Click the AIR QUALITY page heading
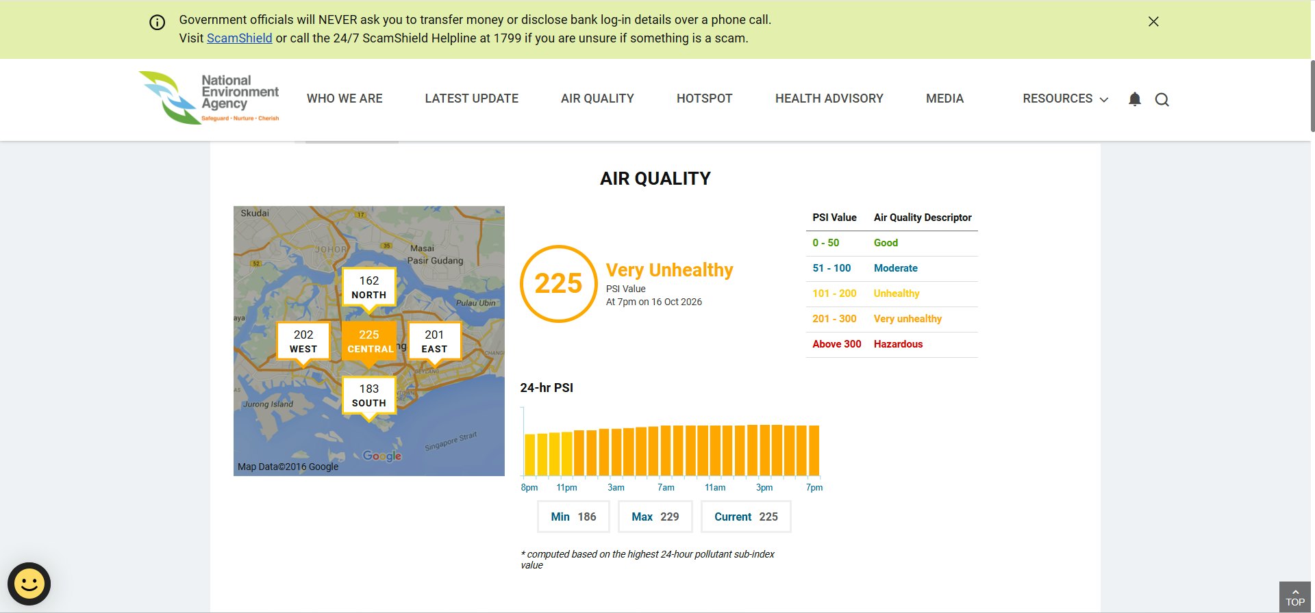 coord(655,179)
